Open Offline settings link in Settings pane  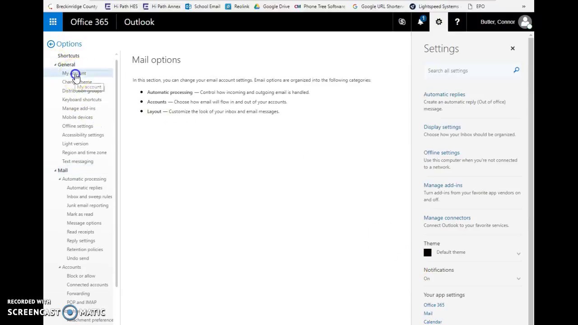pos(442,153)
